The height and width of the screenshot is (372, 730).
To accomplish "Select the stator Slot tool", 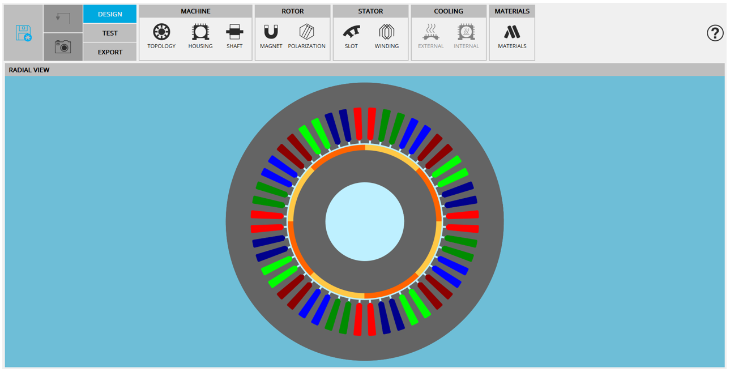I will pyautogui.click(x=351, y=36).
